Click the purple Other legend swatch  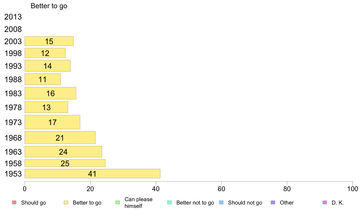pyautogui.click(x=273, y=203)
